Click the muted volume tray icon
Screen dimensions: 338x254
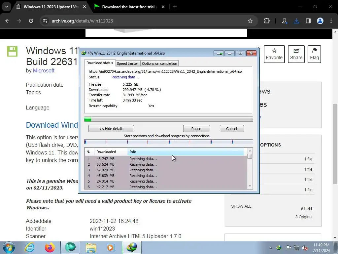pyautogui.click(x=305, y=248)
